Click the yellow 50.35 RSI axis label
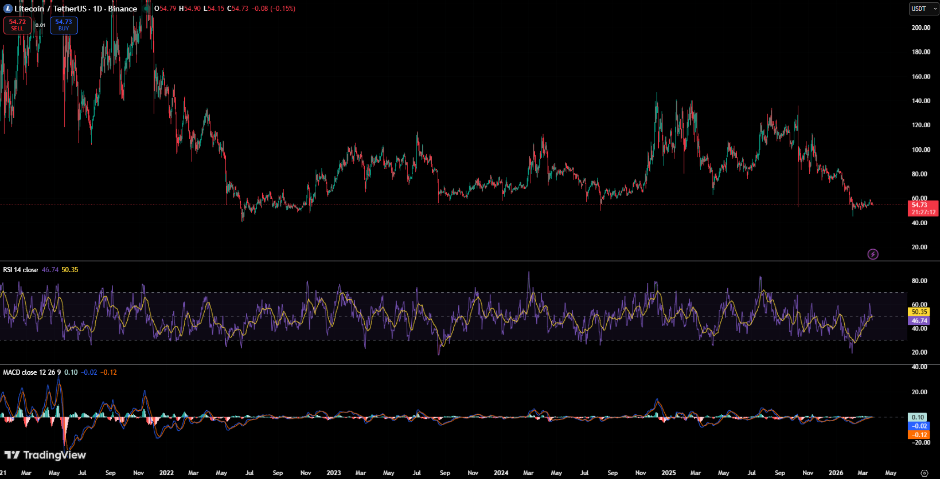The width and height of the screenshot is (940, 479). point(919,312)
